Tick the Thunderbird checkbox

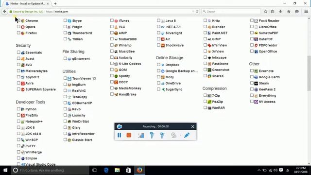pos(65,33)
